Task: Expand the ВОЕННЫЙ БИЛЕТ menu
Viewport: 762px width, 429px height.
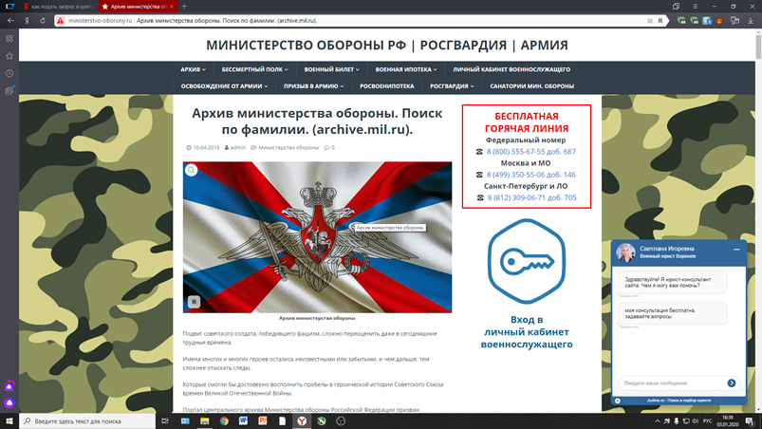Action: tap(331, 69)
